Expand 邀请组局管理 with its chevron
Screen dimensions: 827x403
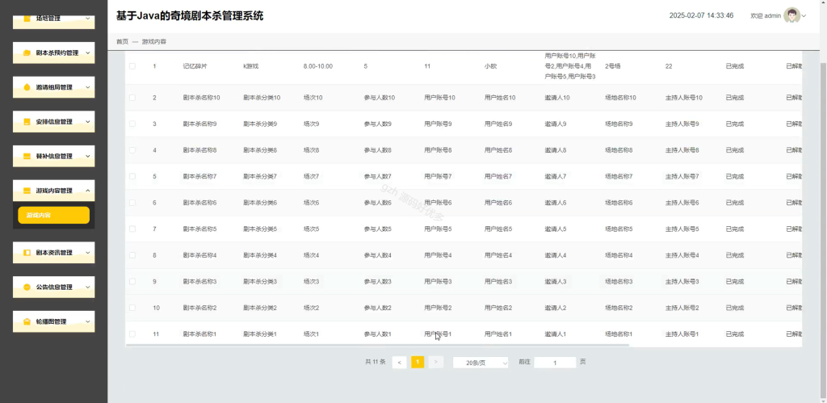(x=87, y=87)
